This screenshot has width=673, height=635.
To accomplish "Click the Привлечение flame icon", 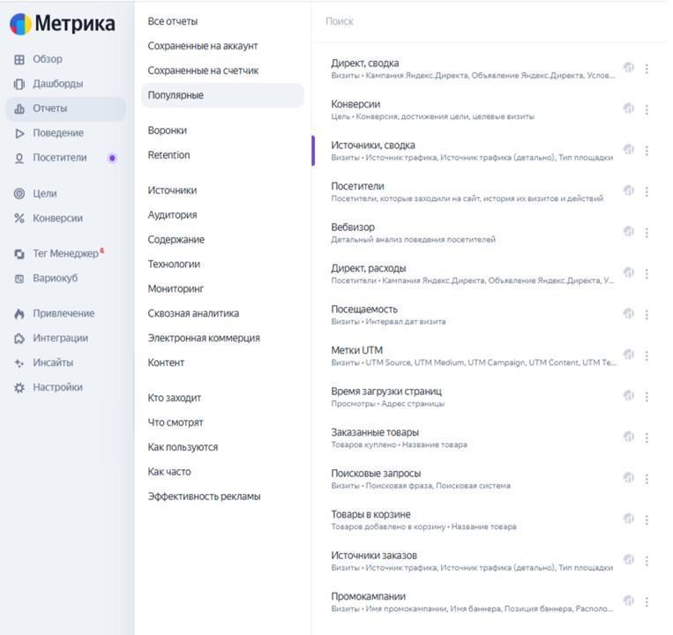I will (x=19, y=313).
